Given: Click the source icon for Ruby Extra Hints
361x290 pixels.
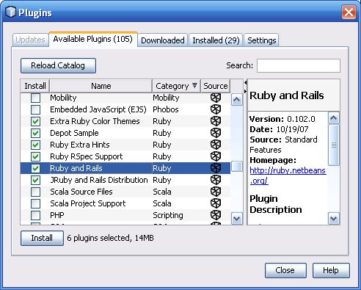Looking at the screenshot, I should (x=216, y=145).
